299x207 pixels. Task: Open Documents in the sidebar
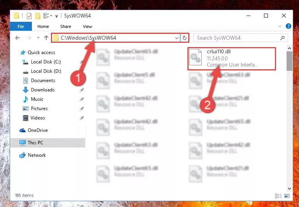click(x=43, y=81)
